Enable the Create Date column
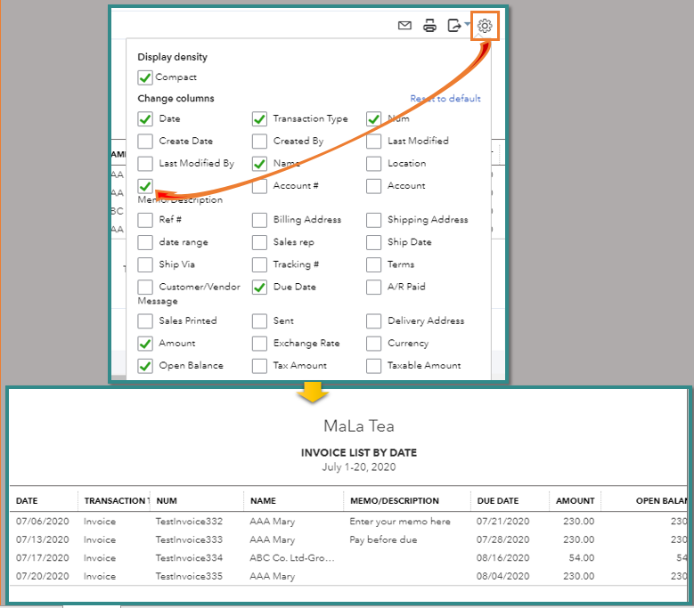This screenshot has width=694, height=608. pos(144,141)
